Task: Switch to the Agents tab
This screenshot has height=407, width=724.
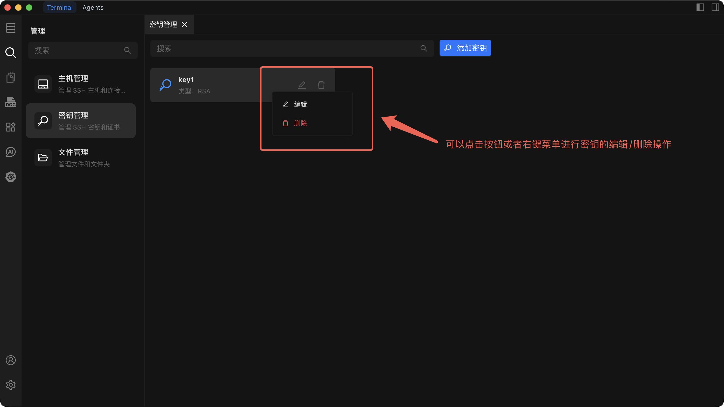Action: (93, 8)
